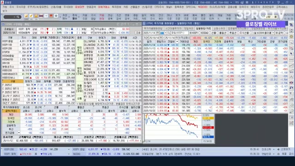Click the lock icon in the toolbar
Viewport: 295px width, 166px height.
click(36, 16)
